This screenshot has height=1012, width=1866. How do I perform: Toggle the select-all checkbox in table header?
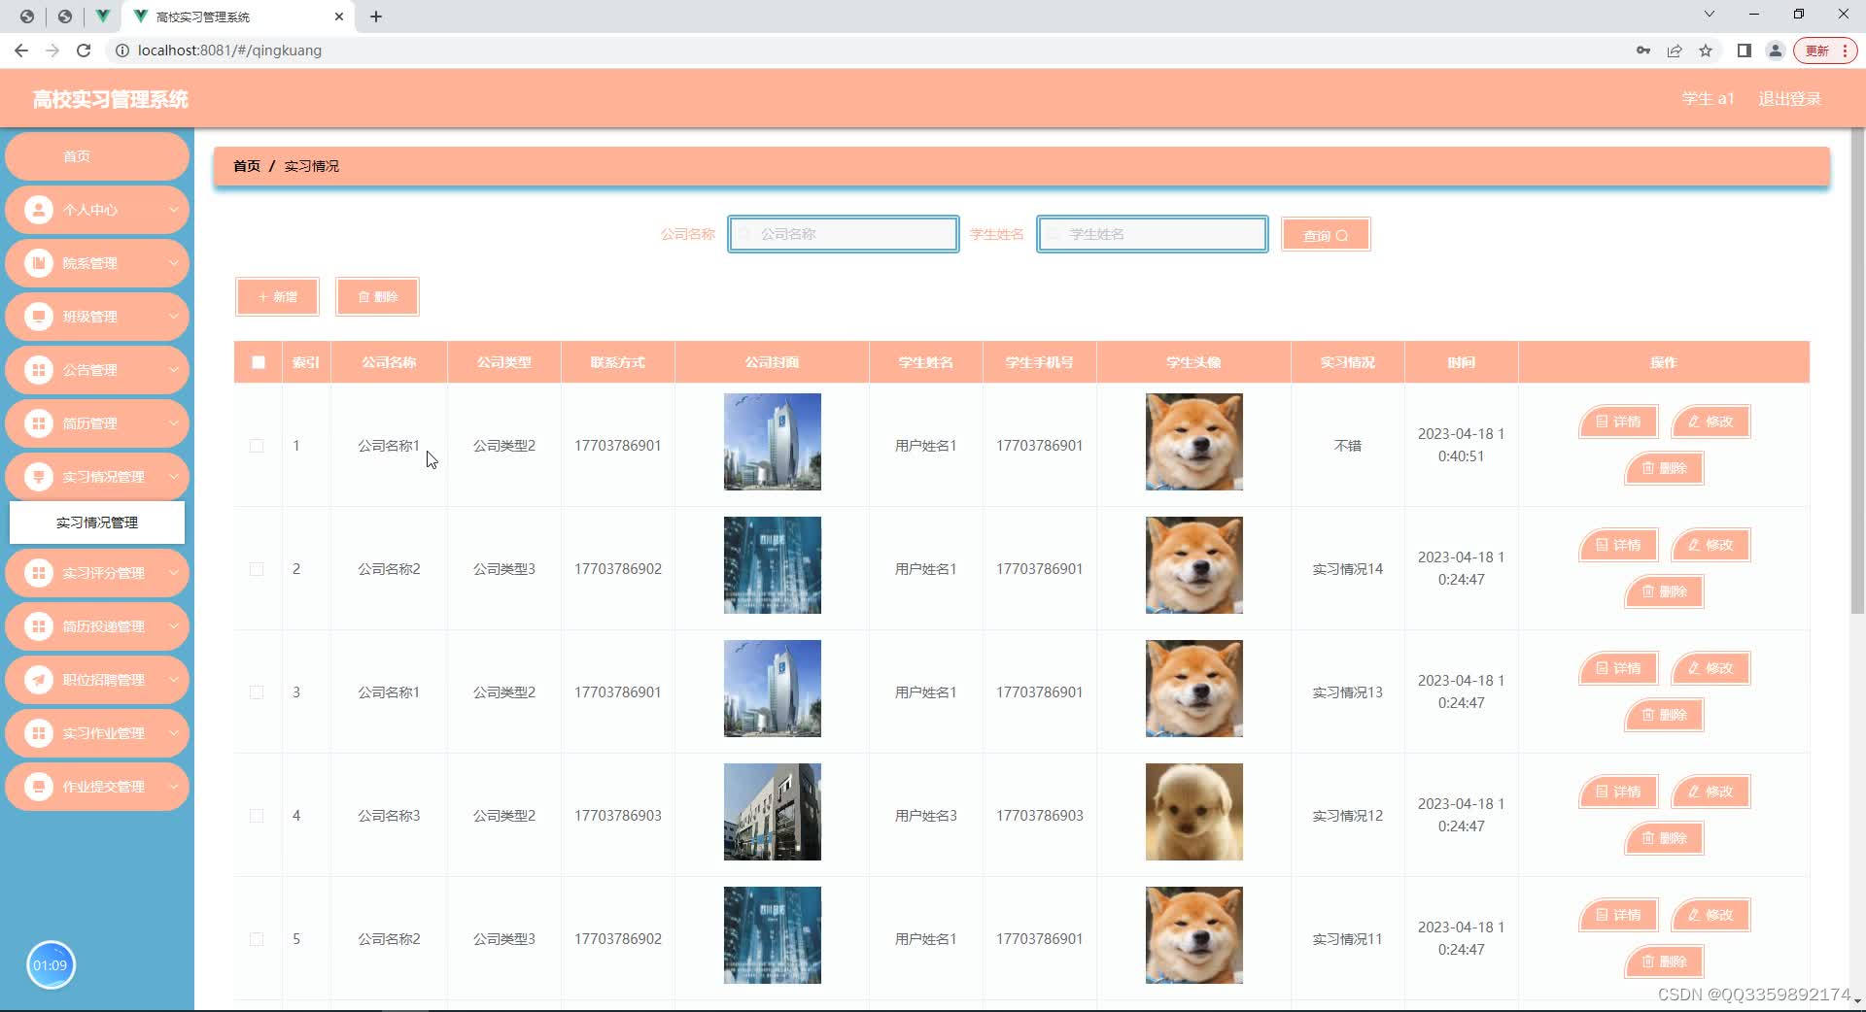pyautogui.click(x=259, y=362)
